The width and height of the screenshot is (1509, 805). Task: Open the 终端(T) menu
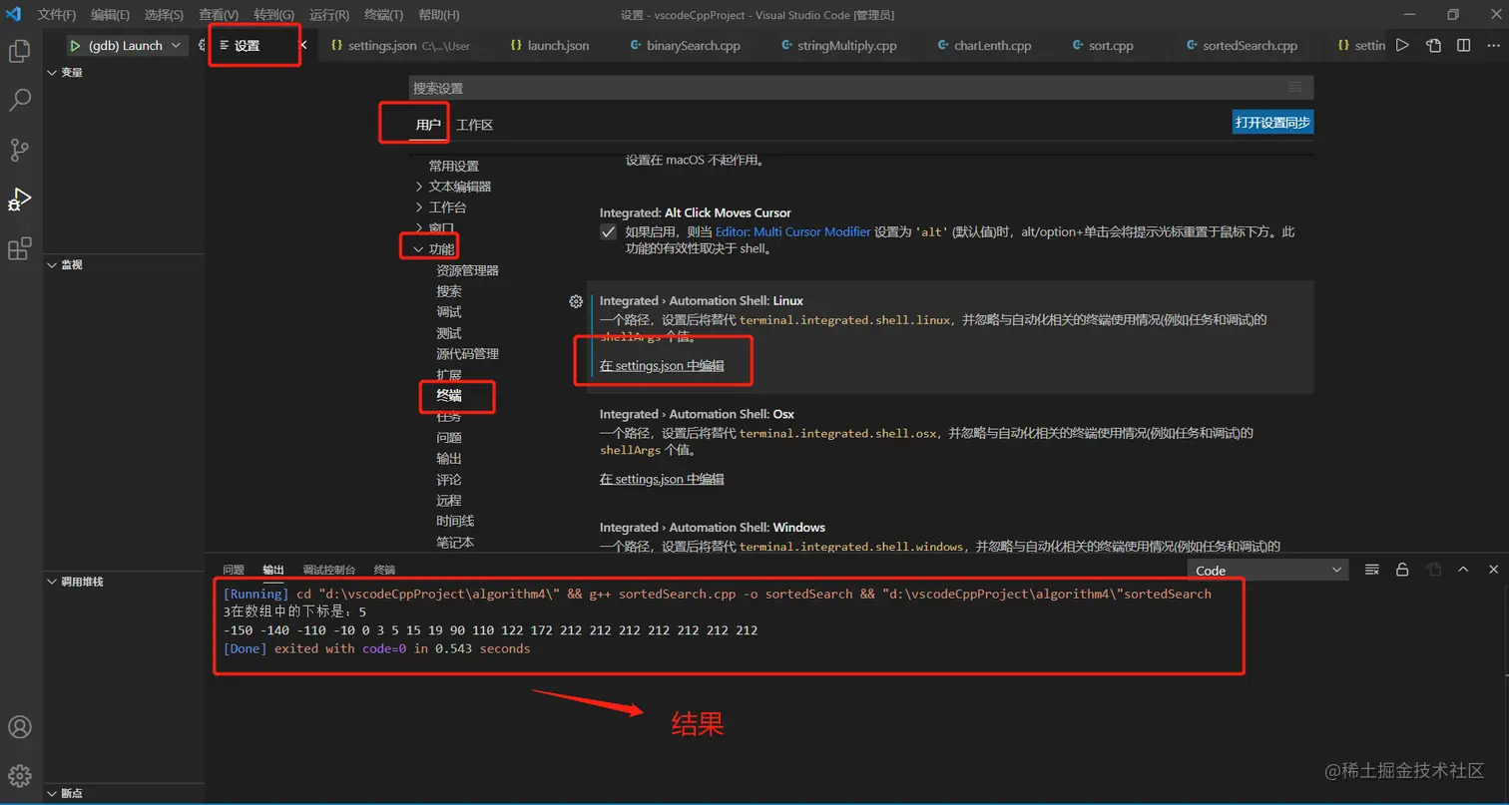pos(384,15)
